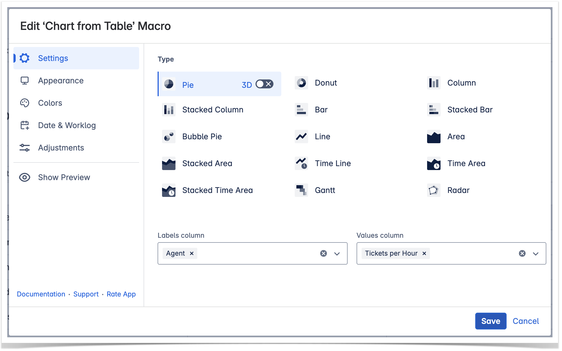
Task: Select the Time Line chart icon
Action: click(301, 164)
